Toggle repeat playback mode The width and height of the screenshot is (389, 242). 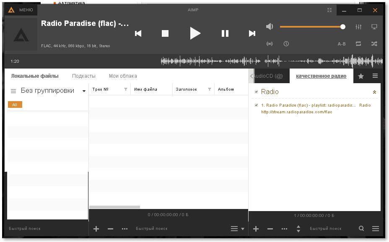(358, 44)
